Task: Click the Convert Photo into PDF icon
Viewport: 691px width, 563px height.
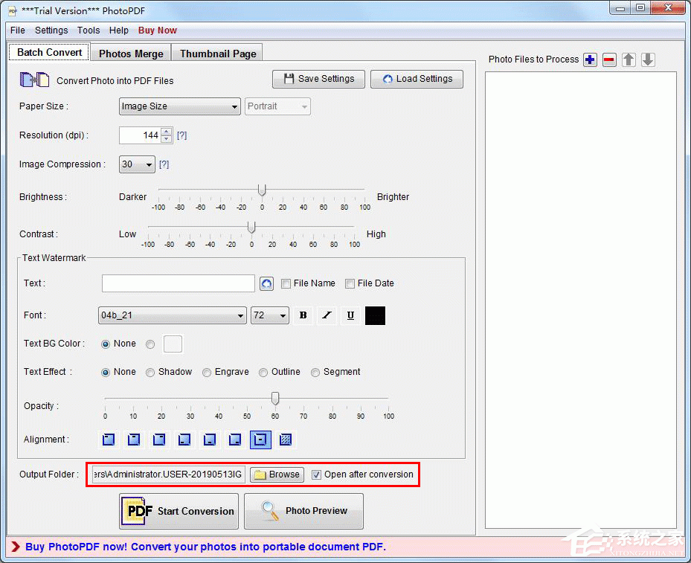Action: 34,80
